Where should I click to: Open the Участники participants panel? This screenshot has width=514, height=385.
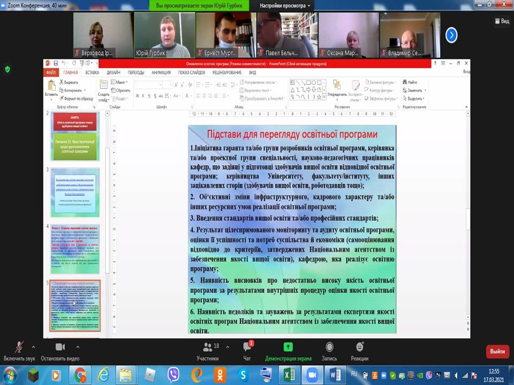tap(207, 348)
